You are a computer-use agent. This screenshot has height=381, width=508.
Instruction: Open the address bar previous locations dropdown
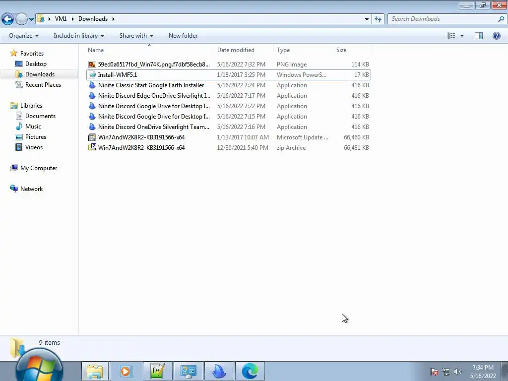367,19
